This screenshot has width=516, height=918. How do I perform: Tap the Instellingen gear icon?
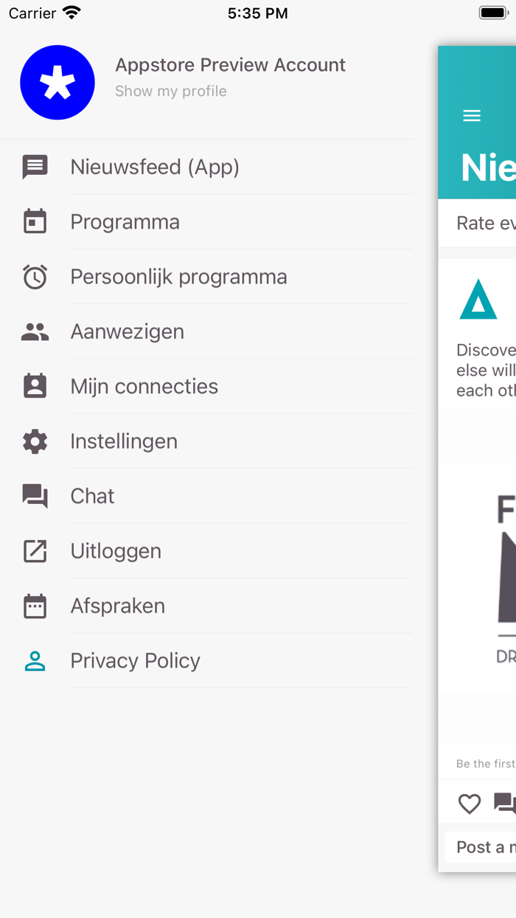pos(35,441)
